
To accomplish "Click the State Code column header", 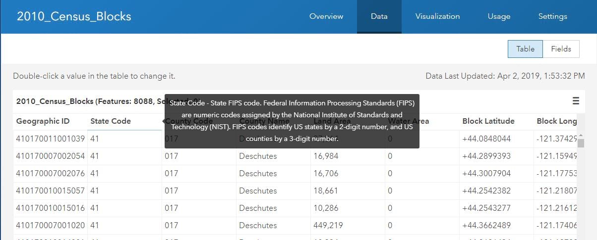I will click(x=111, y=121).
